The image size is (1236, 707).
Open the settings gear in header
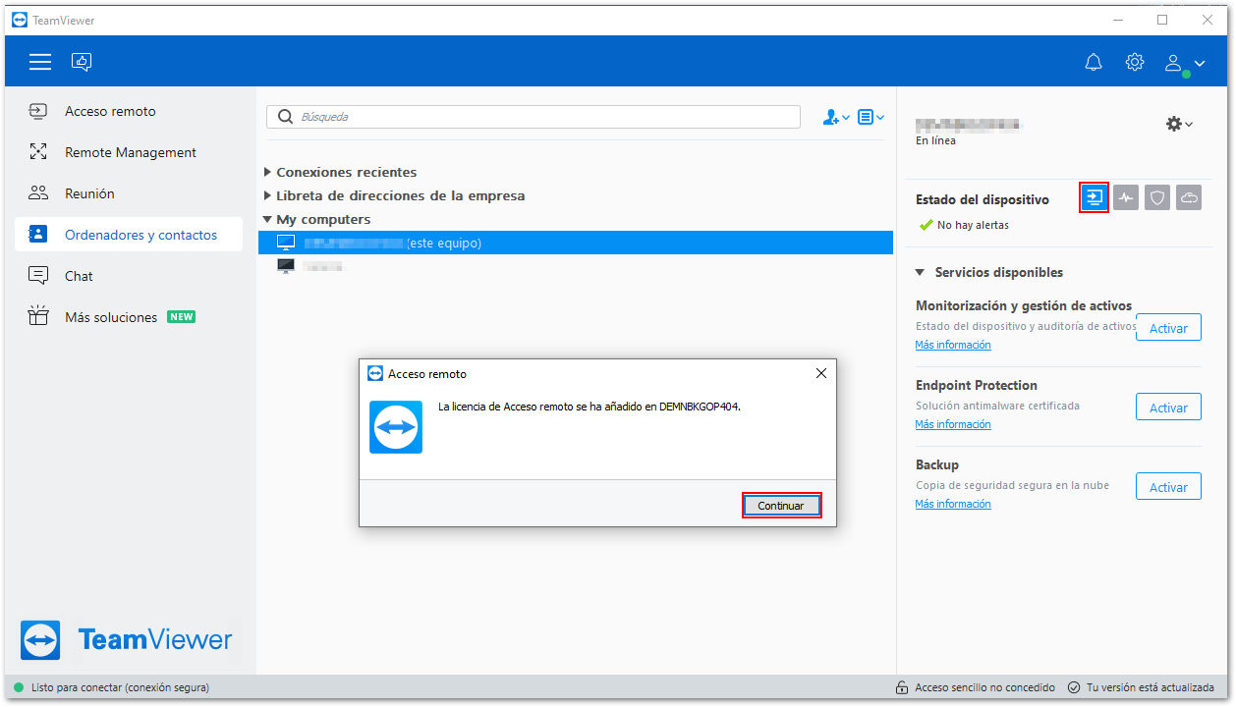tap(1135, 62)
